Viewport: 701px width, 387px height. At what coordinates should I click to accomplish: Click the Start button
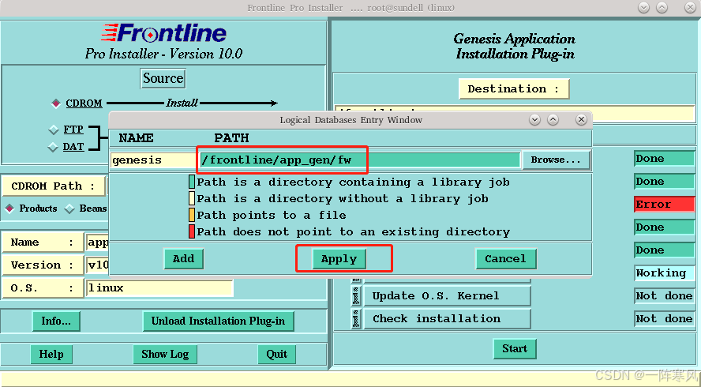[515, 348]
